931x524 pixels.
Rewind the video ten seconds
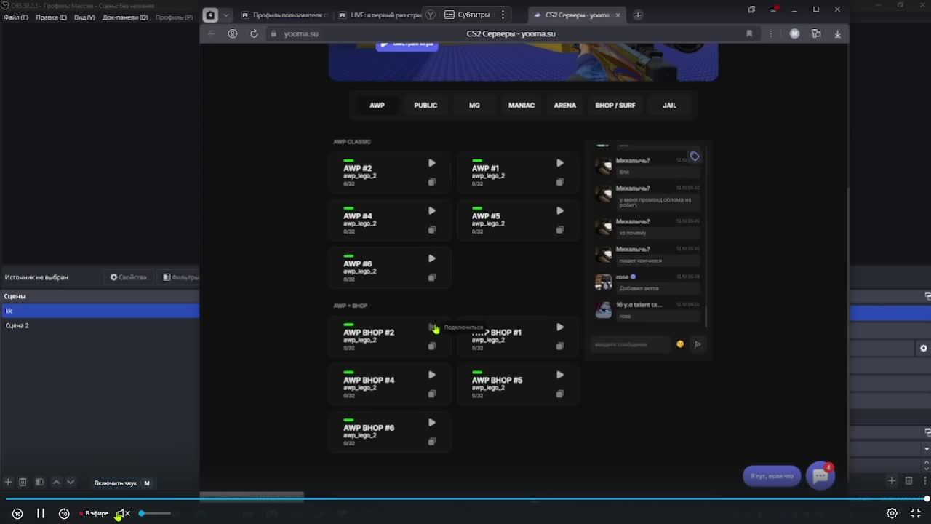pos(17,513)
